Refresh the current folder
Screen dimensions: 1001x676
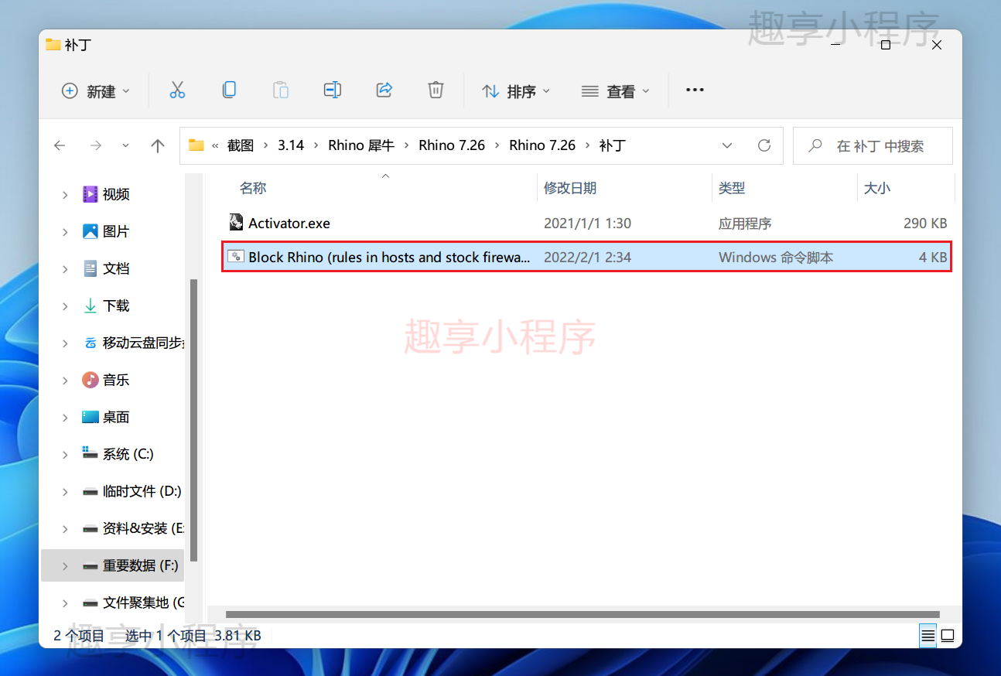tap(764, 145)
